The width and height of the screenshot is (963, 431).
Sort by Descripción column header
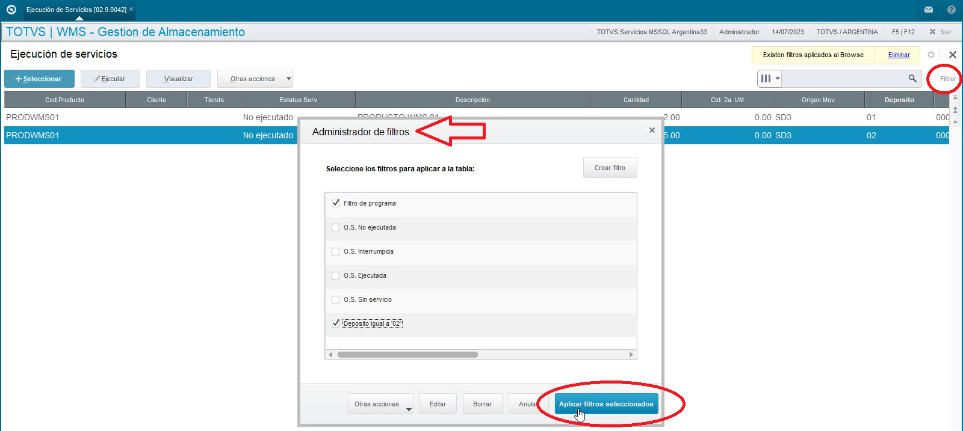472,100
